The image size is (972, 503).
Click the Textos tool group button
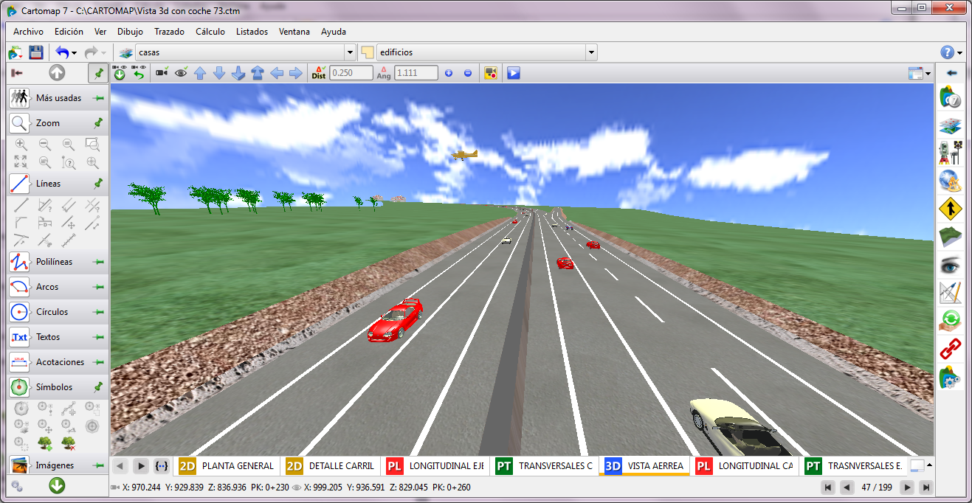pos(48,337)
